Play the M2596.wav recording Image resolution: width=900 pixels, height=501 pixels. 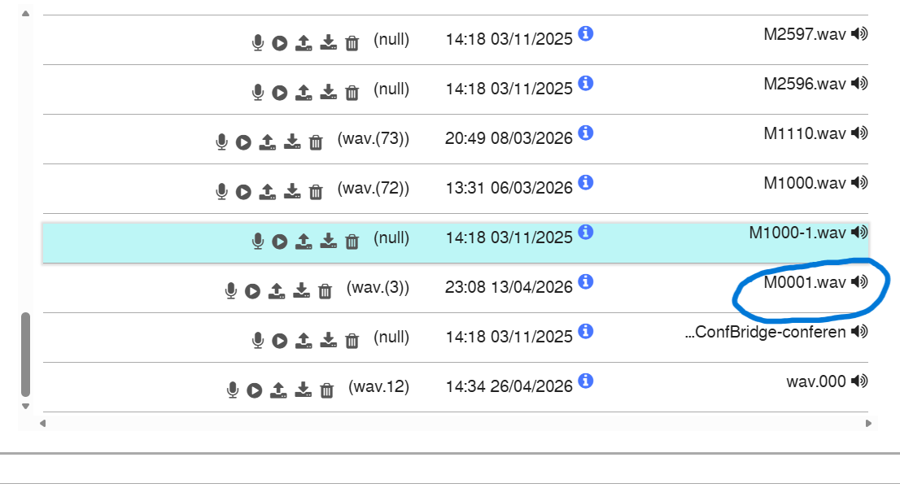pos(280,93)
